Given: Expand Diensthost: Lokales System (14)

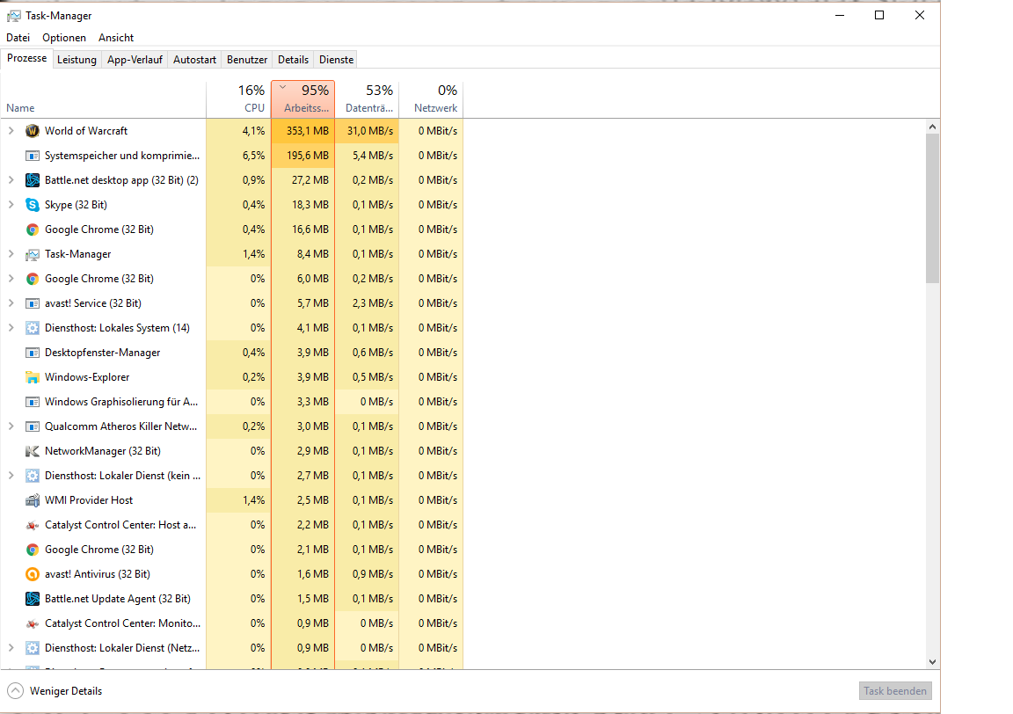Looking at the screenshot, I should (x=11, y=328).
